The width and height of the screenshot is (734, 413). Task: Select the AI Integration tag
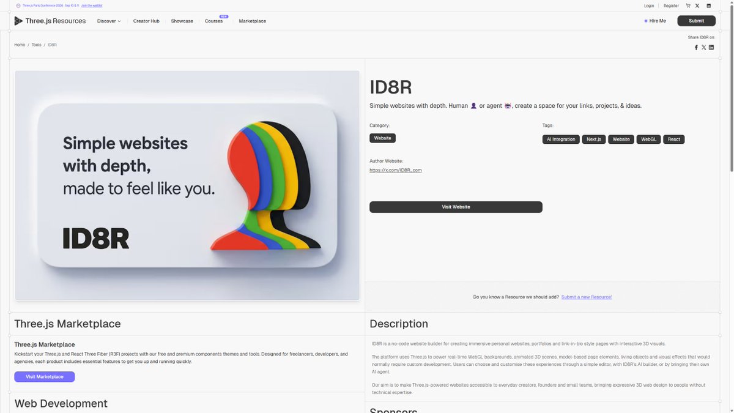[561, 140]
